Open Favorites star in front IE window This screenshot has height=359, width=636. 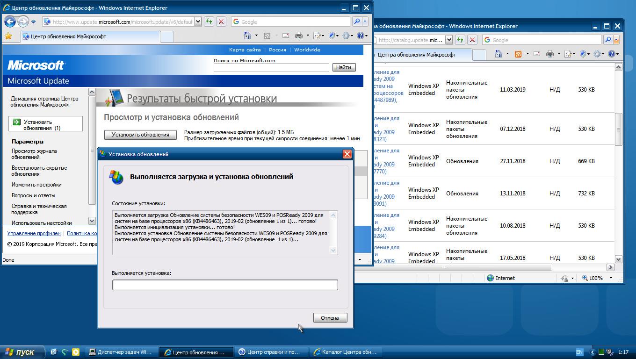pos(8,36)
